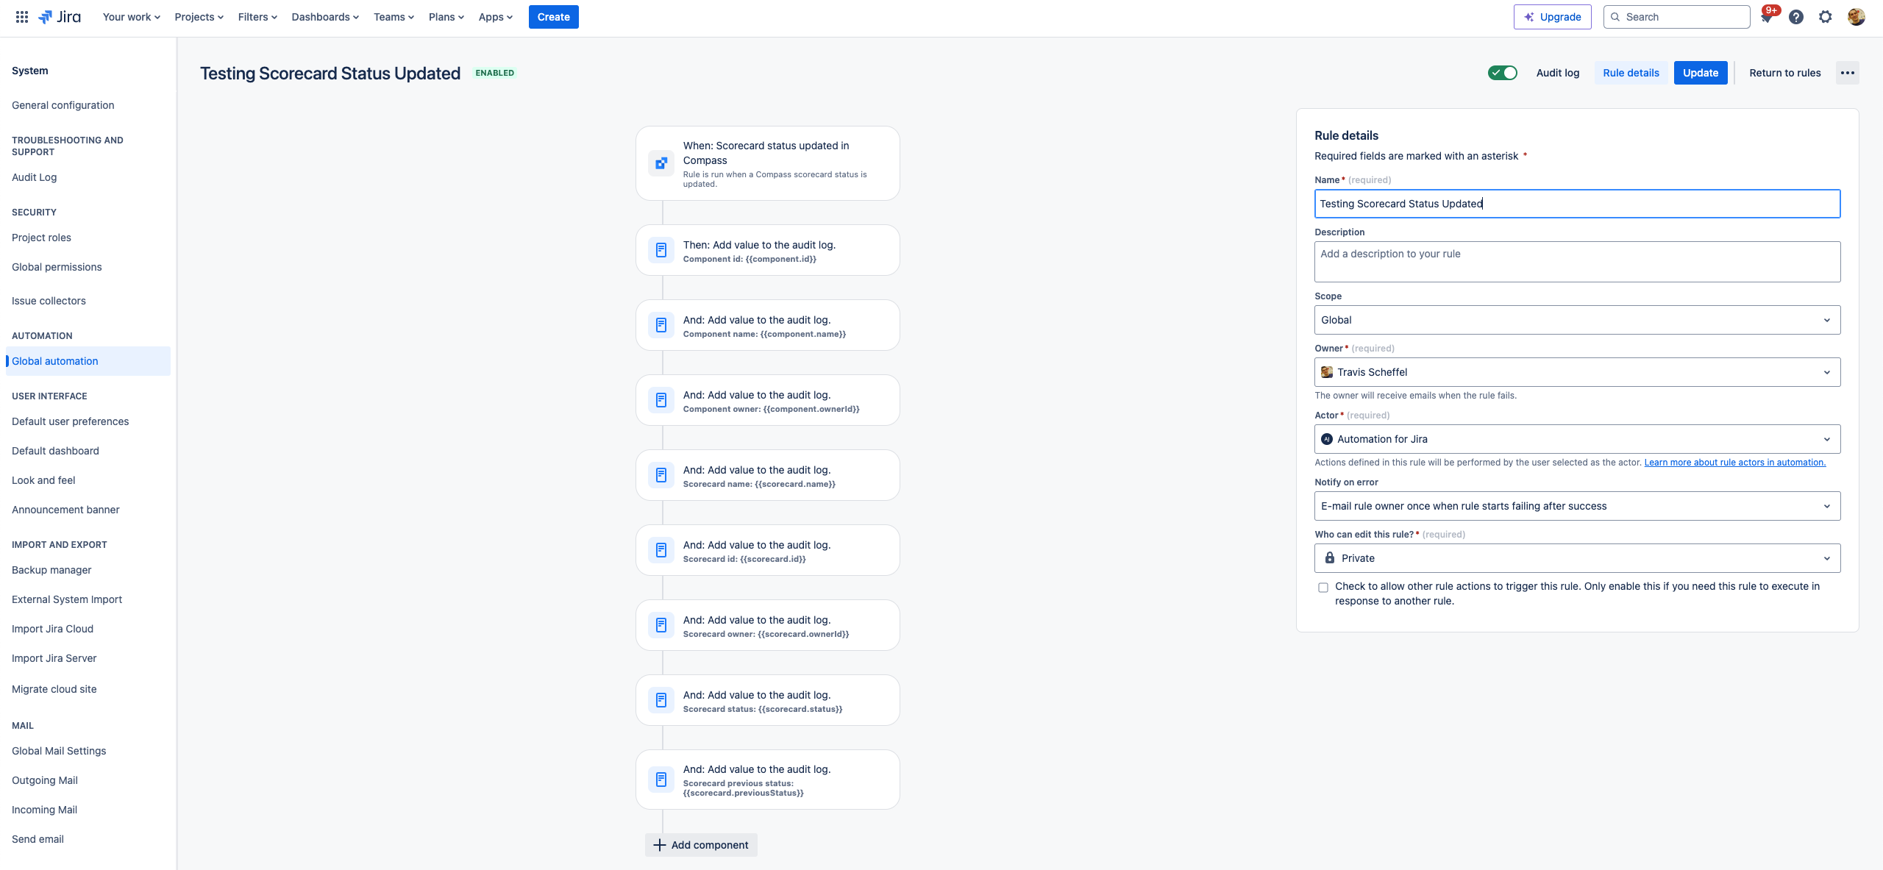Open the Actor dropdown
Viewport: 1883px width, 870px height.
tap(1577, 439)
